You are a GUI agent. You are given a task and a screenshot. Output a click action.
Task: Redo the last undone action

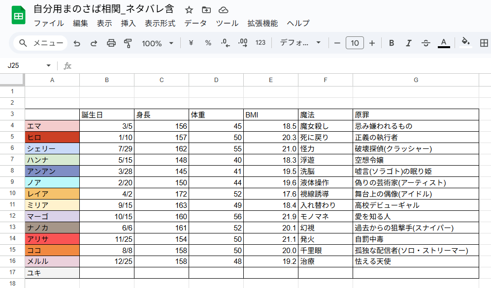(94, 43)
